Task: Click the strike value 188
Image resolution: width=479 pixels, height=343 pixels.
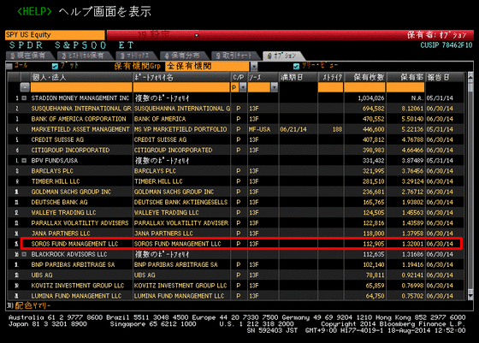Action: pos(337,129)
